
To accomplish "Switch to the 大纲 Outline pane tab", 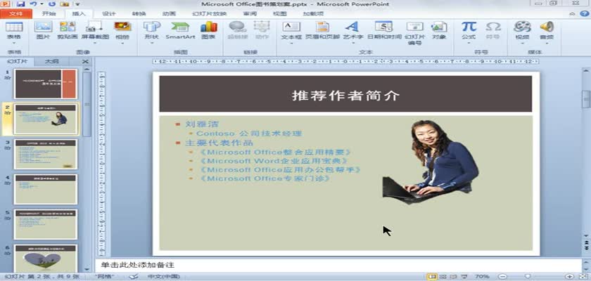I will click(x=51, y=61).
